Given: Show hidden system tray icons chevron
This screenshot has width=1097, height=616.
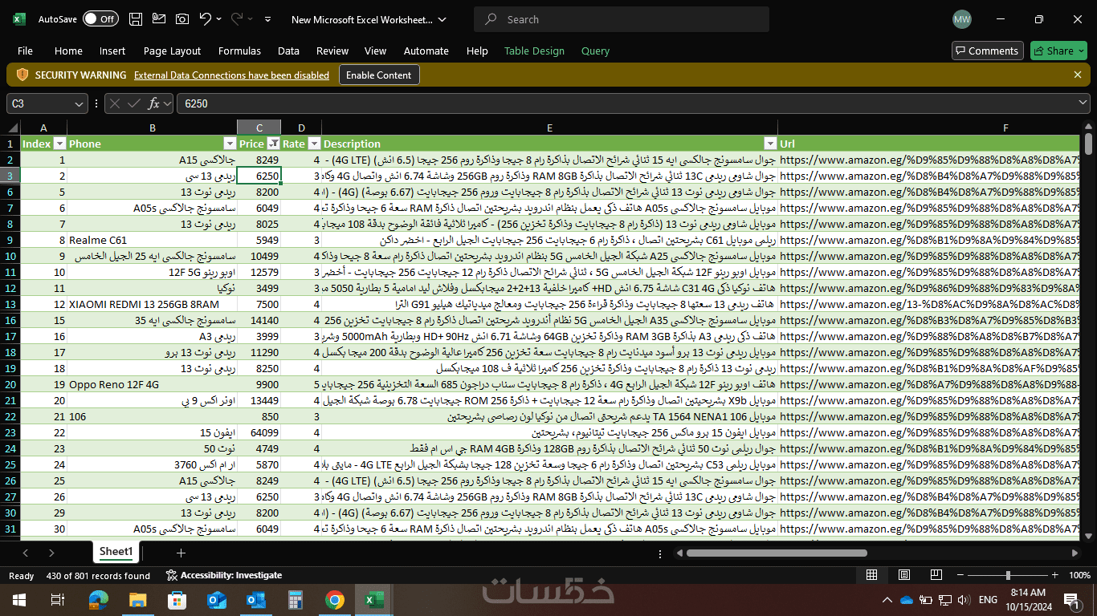Looking at the screenshot, I should [887, 600].
